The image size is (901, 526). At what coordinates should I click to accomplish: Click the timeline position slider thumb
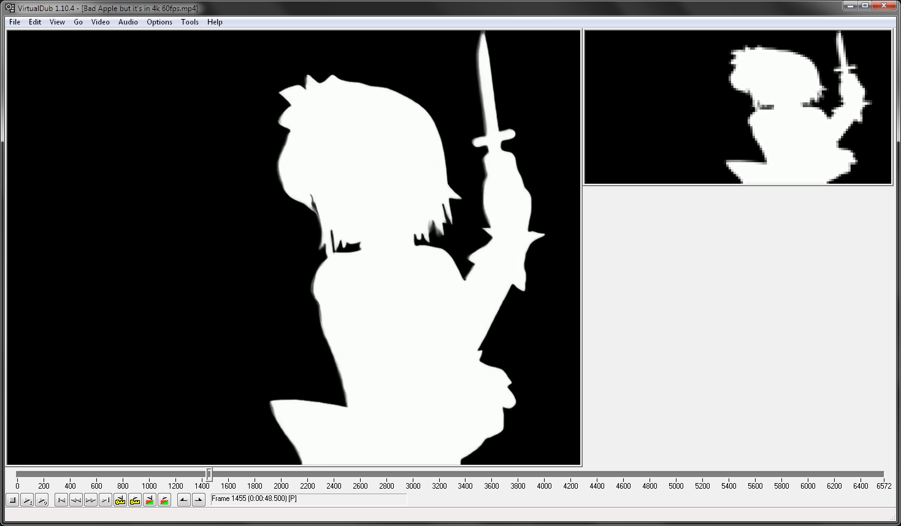[209, 475]
